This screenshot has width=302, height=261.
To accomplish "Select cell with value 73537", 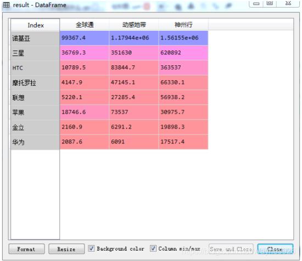I will tap(134, 112).
